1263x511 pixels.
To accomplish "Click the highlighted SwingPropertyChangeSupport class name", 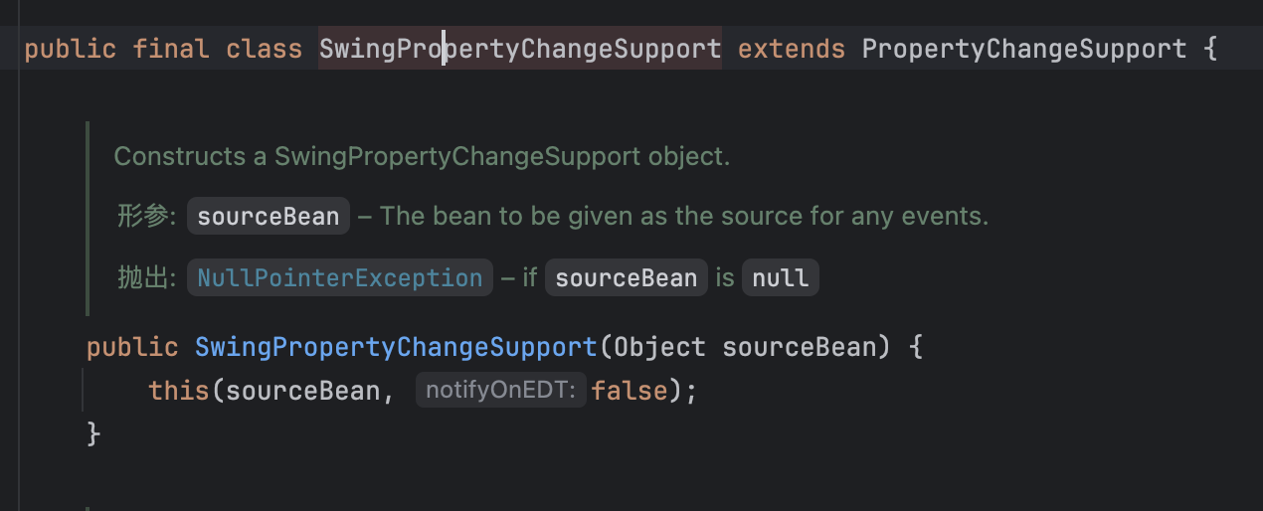I will pyautogui.click(x=520, y=49).
